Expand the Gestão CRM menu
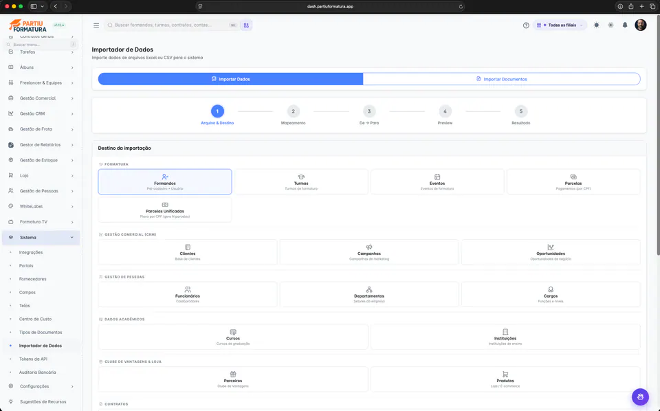 (41, 113)
